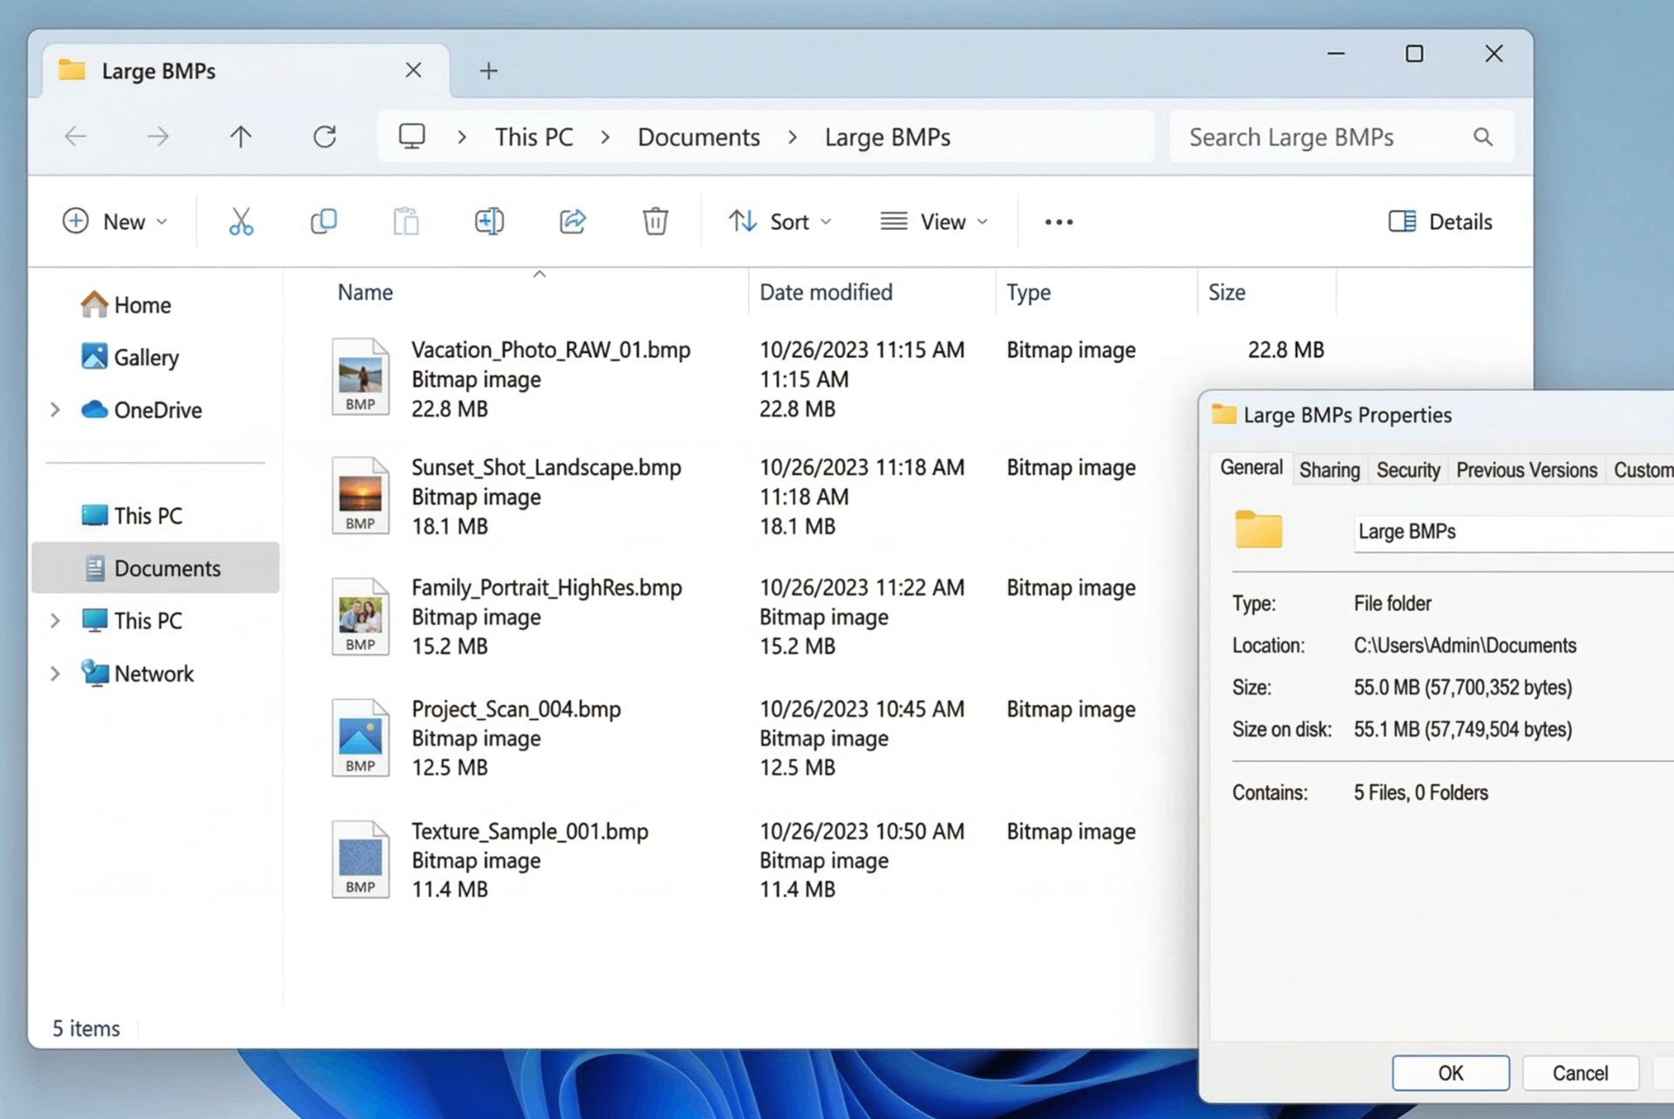
Task: Open the Sort options dropdown
Action: click(779, 220)
